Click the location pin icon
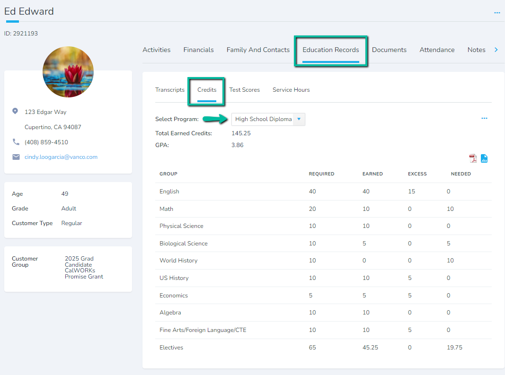 pos(15,112)
